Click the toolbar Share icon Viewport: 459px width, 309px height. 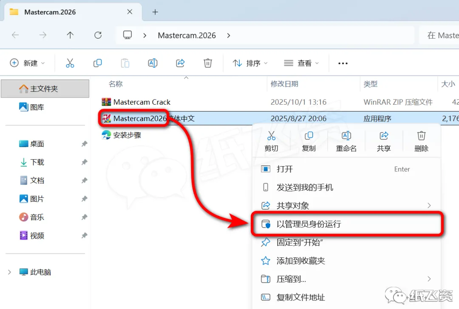click(180, 63)
